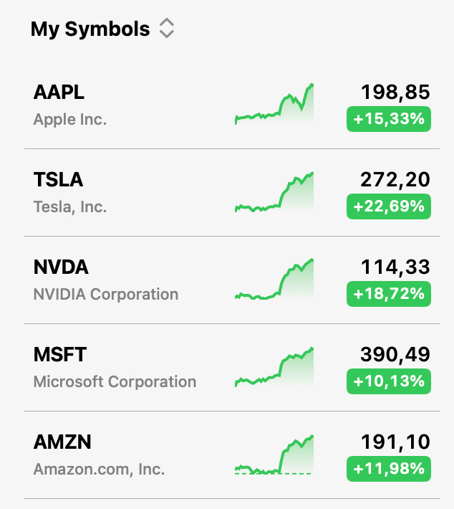454x509 pixels.
Task: Toggle the TSLA +22,69% change badge
Action: tap(389, 206)
